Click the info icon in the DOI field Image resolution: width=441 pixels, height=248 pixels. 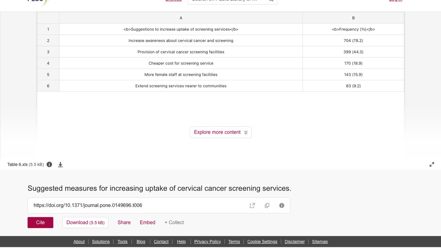(x=282, y=205)
